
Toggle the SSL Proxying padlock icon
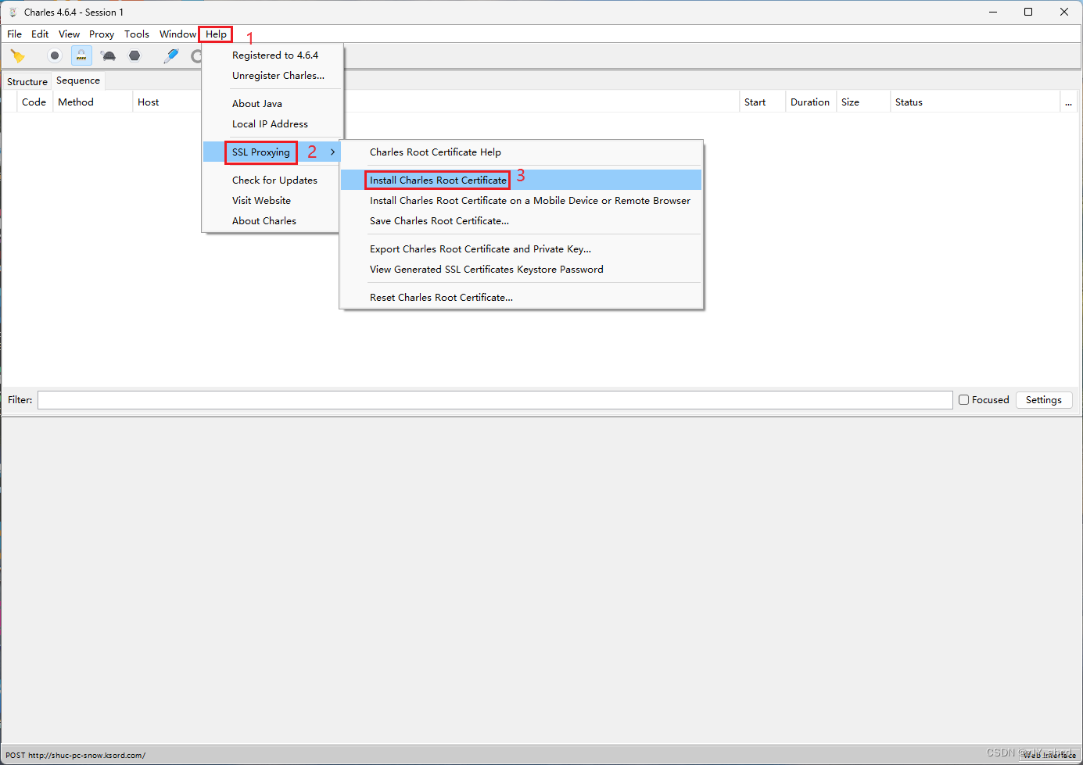(81, 55)
